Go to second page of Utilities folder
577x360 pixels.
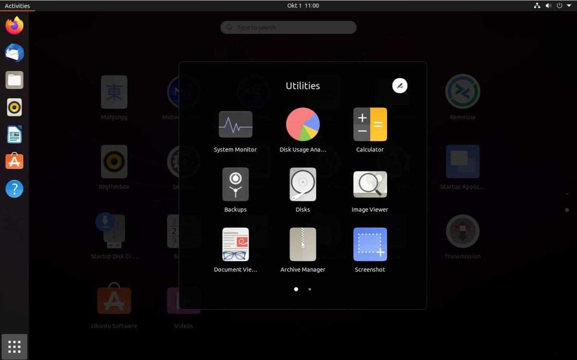click(310, 289)
